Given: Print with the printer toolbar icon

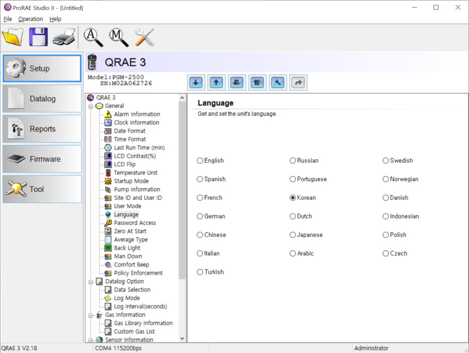Looking at the screenshot, I should click(x=64, y=37).
